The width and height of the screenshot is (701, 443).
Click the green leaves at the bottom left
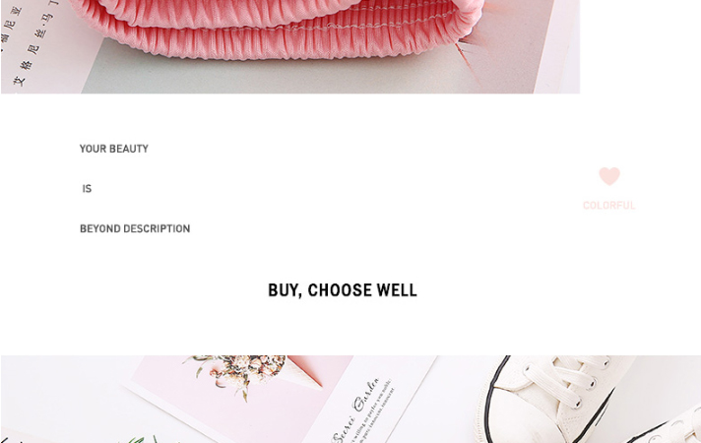click(x=143, y=439)
